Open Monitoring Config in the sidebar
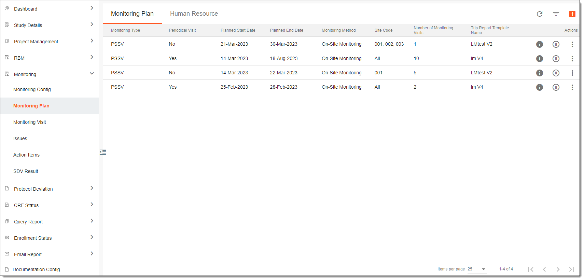The height and width of the screenshot is (280, 584). 32,89
